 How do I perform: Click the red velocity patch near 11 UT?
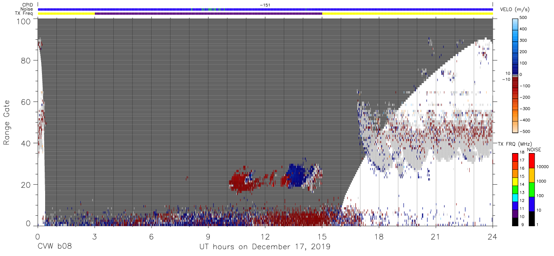pos(242,182)
